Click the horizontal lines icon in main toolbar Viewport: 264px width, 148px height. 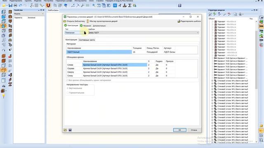pyautogui.click(x=87, y=5)
